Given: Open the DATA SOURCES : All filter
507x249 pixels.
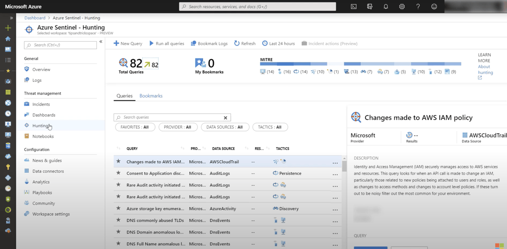Looking at the screenshot, I should (x=225, y=127).
